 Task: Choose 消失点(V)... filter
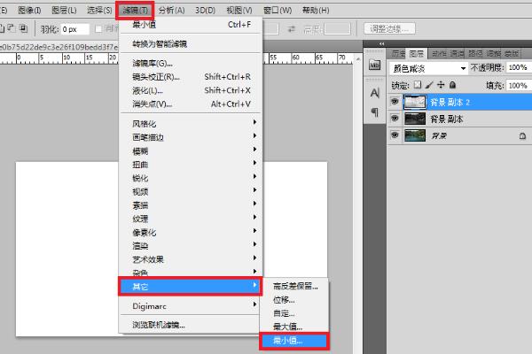[x=191, y=104]
